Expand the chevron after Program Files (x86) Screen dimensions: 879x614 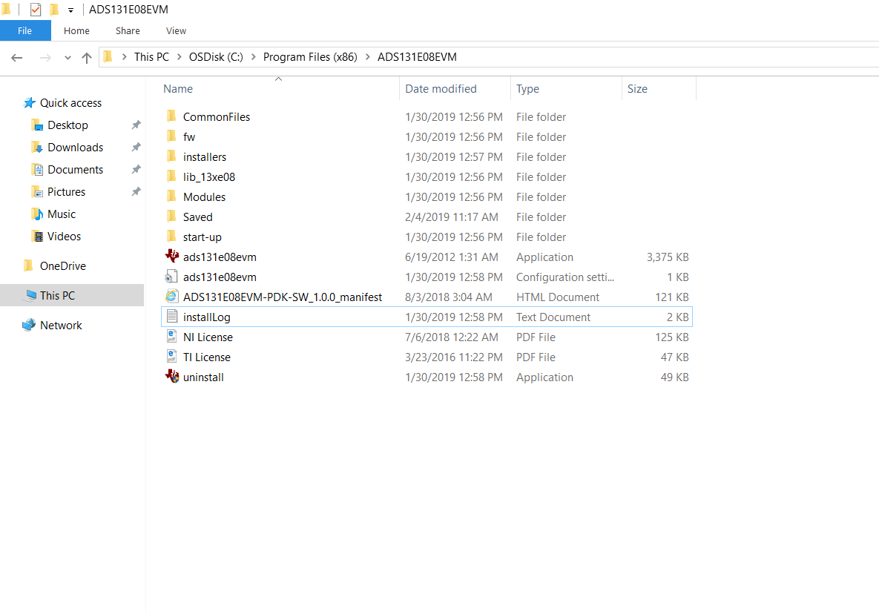[x=368, y=57]
